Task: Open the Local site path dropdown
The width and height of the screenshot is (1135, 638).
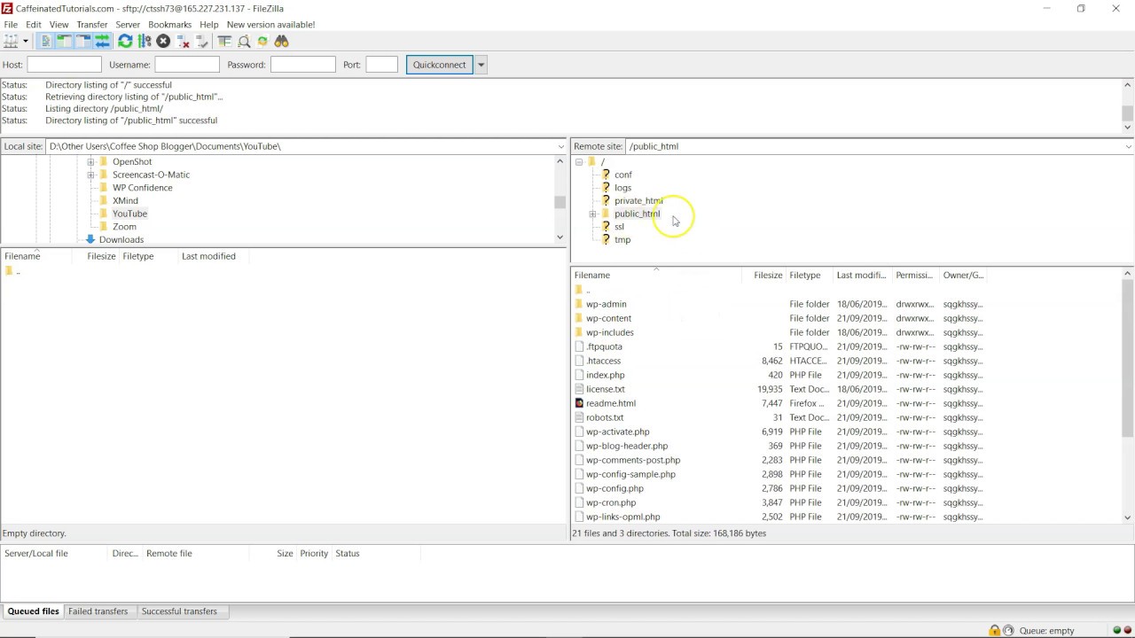Action: (561, 146)
